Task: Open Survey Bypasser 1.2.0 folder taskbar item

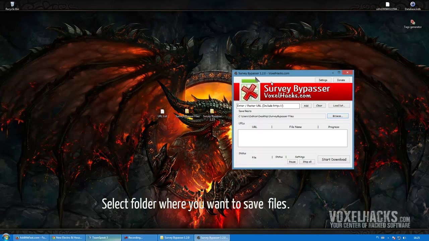Action: tap(176, 238)
